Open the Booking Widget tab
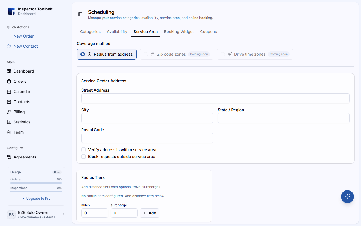361x226 pixels. [179, 32]
